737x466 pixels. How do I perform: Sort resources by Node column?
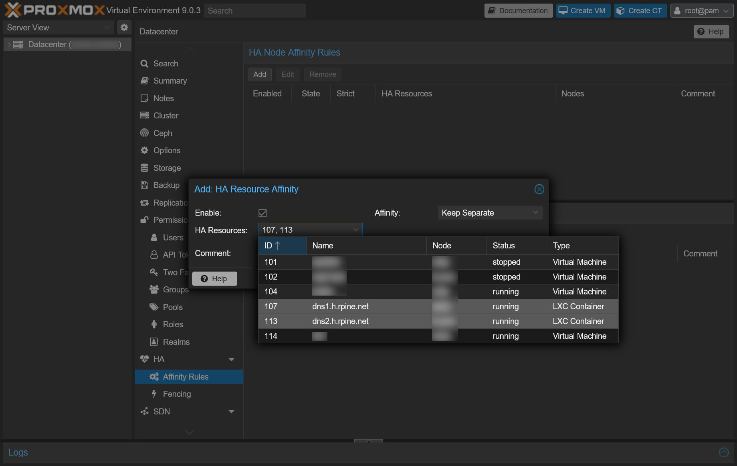tap(456, 246)
